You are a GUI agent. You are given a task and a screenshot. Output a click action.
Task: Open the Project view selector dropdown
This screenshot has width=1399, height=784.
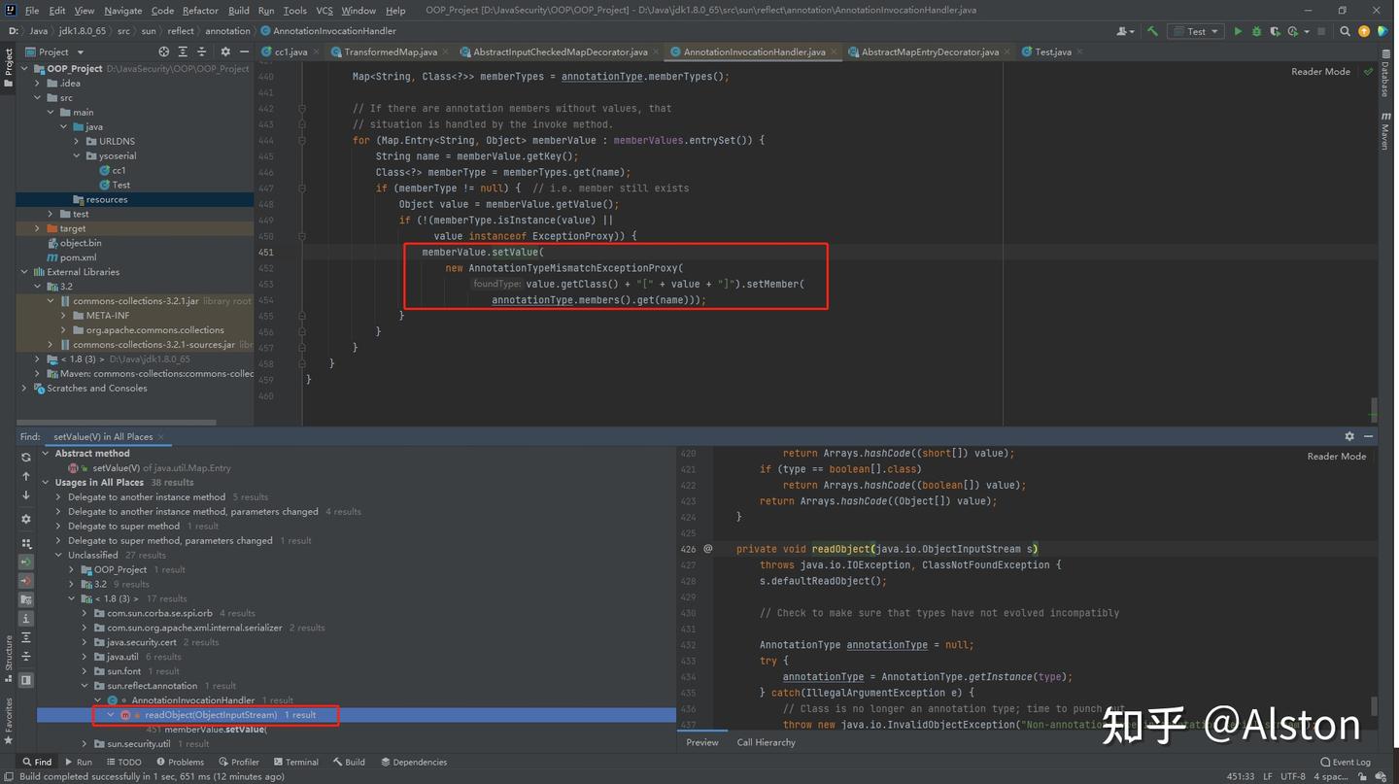pyautogui.click(x=55, y=51)
